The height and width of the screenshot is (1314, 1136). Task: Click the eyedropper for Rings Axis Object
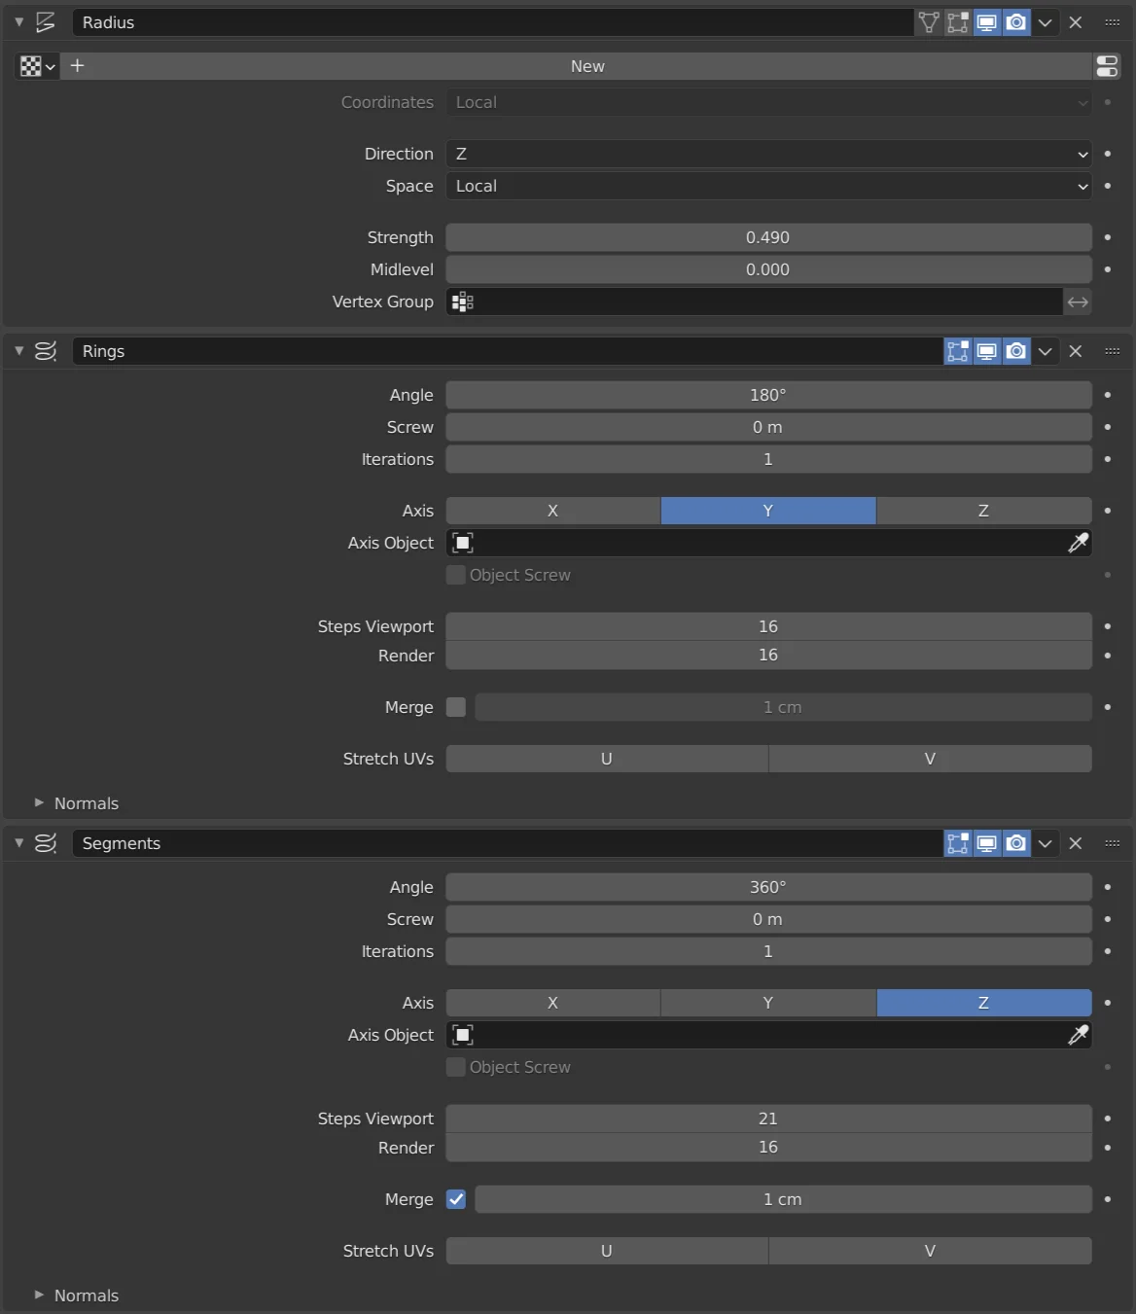tap(1078, 543)
